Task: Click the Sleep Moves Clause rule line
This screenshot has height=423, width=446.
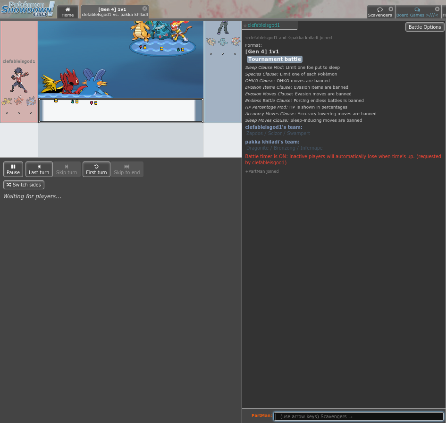Action: 303,120
